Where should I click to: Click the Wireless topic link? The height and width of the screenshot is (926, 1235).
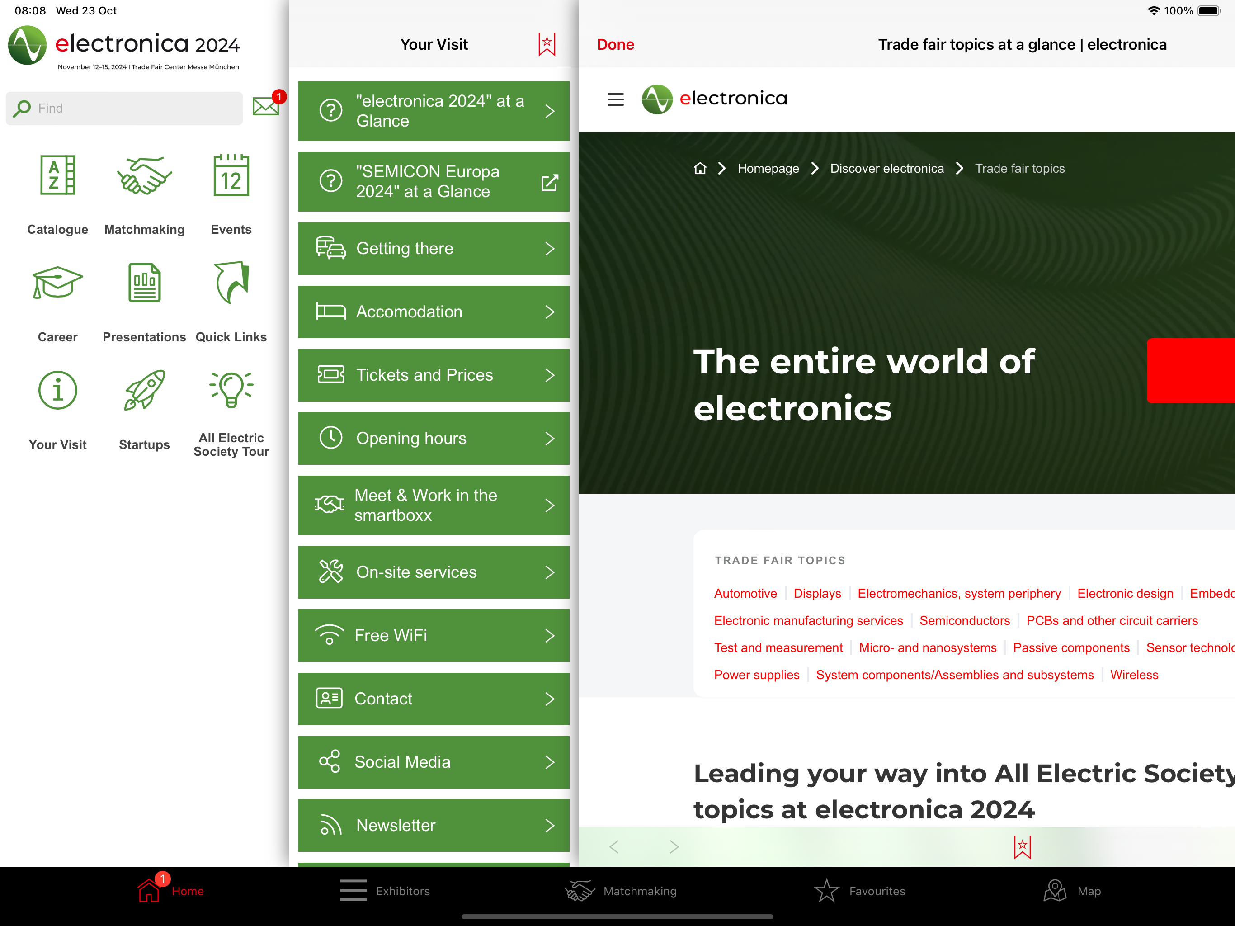(x=1134, y=675)
